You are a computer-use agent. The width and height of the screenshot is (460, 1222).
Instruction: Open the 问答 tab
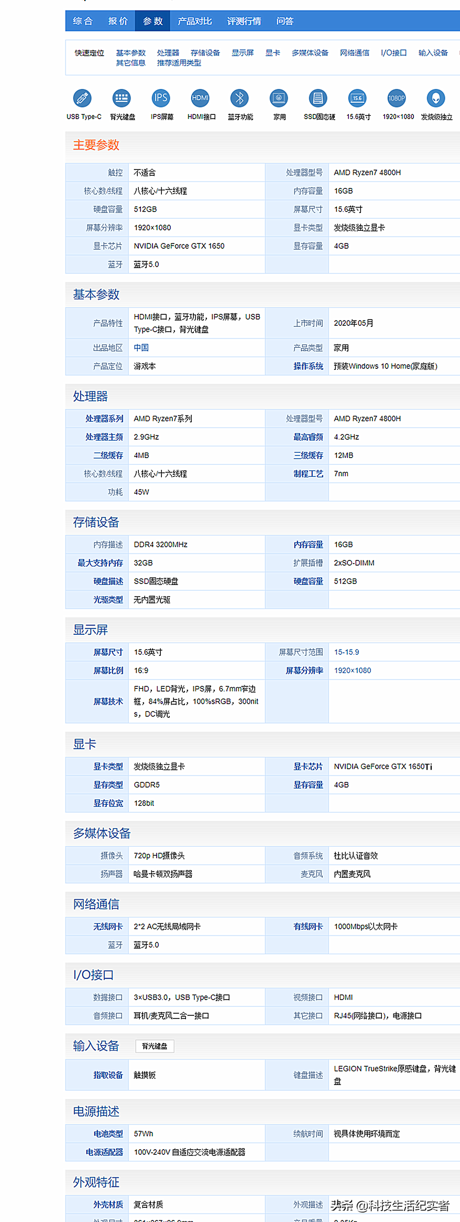(x=285, y=21)
